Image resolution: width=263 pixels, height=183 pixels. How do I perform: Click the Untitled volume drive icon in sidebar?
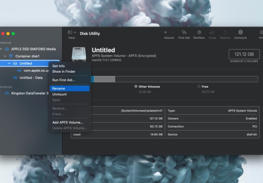(15, 63)
